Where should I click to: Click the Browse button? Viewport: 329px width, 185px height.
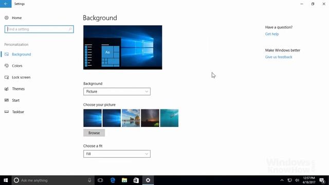point(94,133)
